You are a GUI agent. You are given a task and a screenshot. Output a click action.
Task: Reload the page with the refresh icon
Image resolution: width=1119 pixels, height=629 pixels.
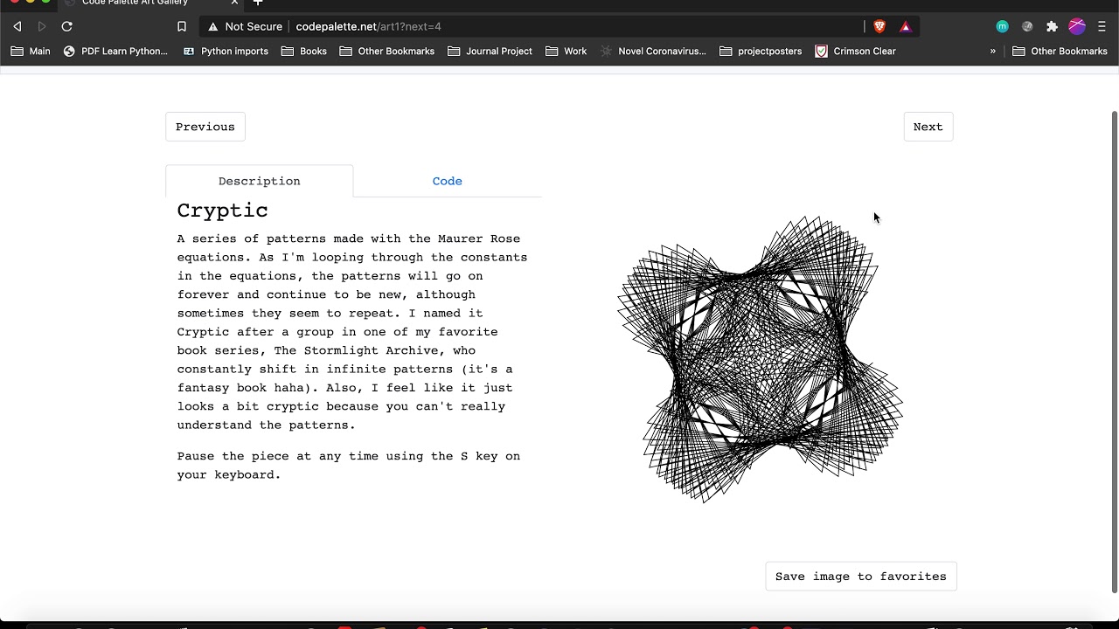point(66,26)
